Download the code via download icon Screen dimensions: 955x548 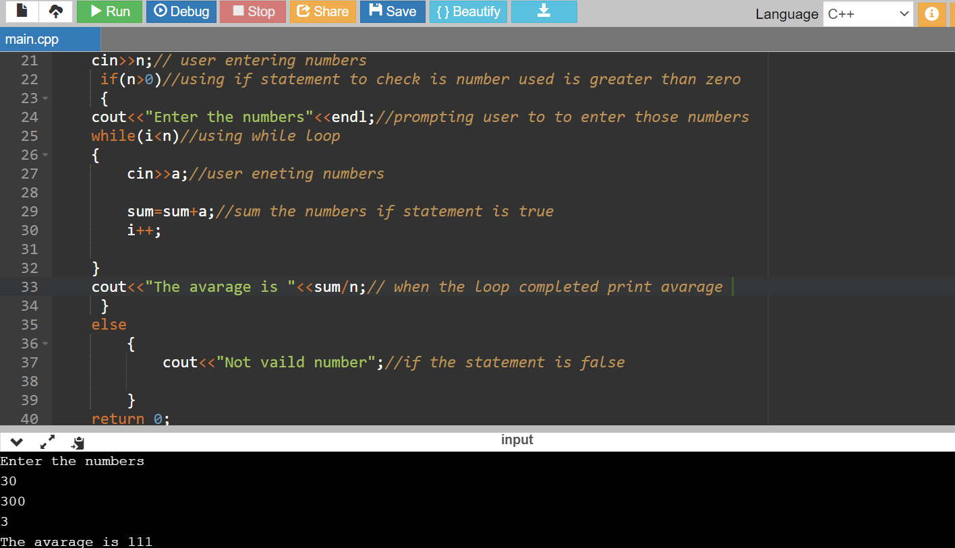point(544,11)
